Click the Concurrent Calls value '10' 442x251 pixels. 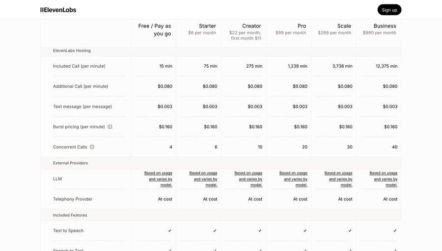[x=260, y=147]
